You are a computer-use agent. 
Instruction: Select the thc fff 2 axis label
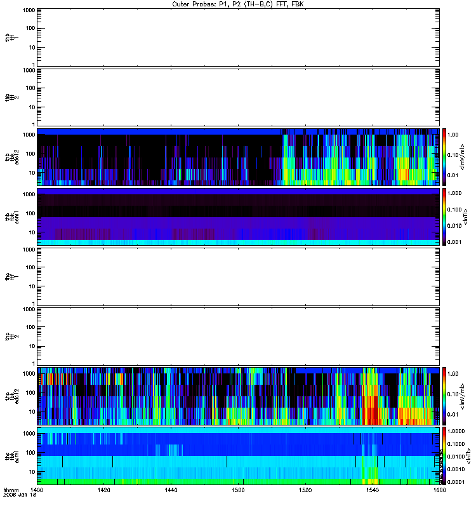pos(11,337)
